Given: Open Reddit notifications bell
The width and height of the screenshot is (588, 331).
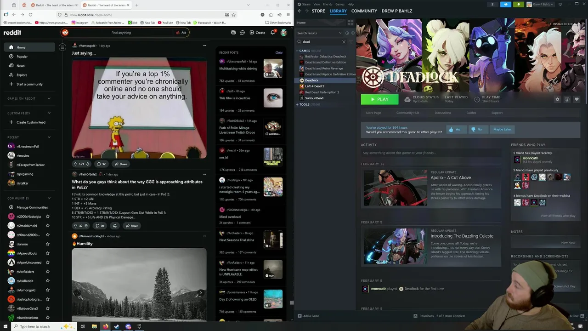Looking at the screenshot, I should [272, 33].
